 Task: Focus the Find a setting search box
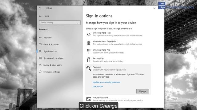(x=60, y=23)
